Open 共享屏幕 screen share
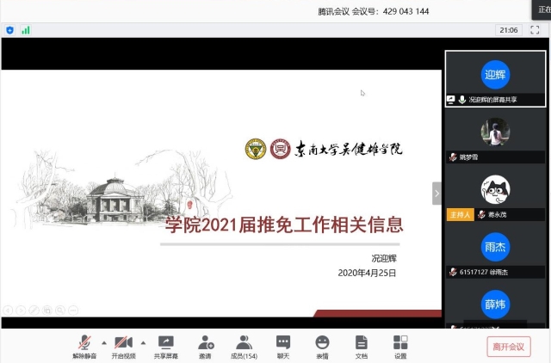 click(x=166, y=347)
